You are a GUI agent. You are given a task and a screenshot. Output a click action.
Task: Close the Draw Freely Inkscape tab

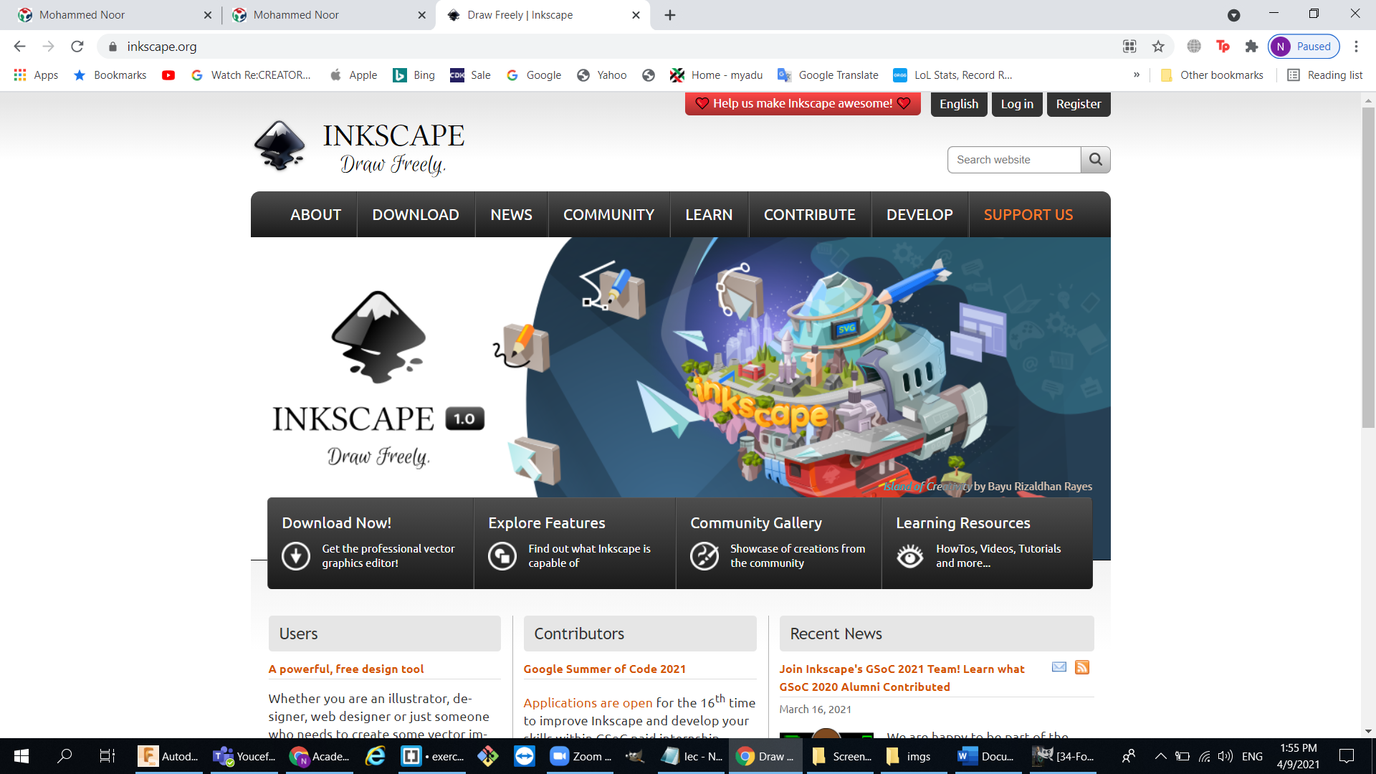pos(636,15)
